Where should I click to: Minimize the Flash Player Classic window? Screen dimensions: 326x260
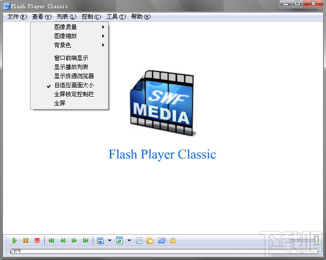tap(286, 3)
